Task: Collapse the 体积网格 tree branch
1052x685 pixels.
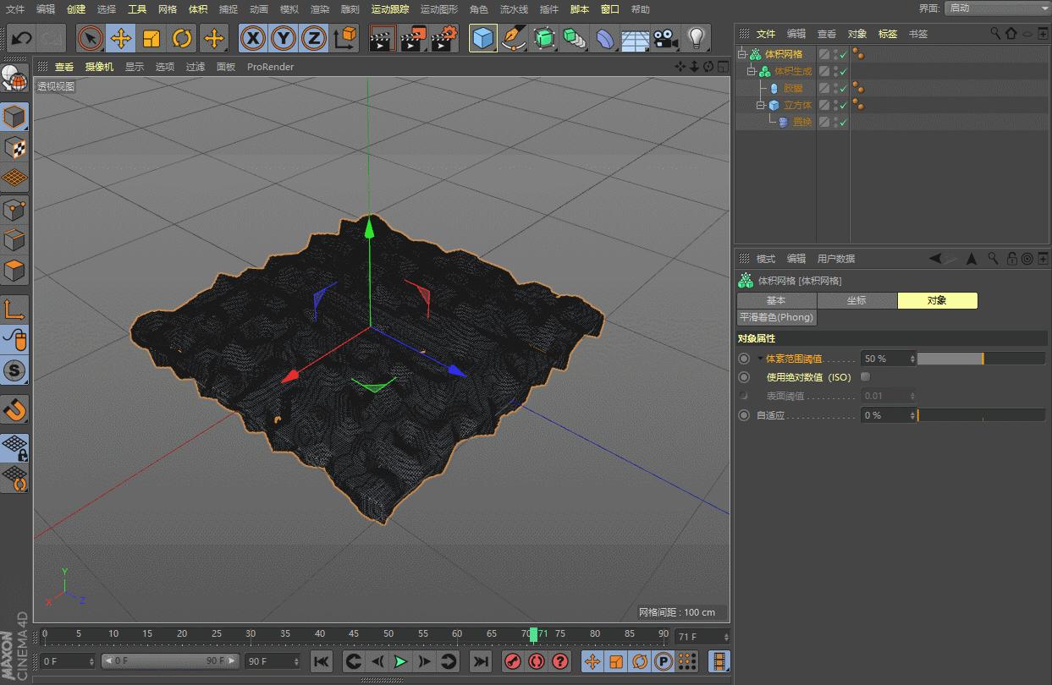Action: [x=741, y=53]
